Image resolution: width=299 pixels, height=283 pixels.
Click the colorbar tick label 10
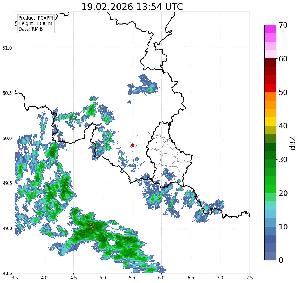click(283, 227)
